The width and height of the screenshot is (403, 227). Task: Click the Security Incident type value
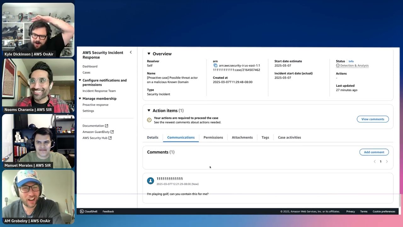pos(159,94)
